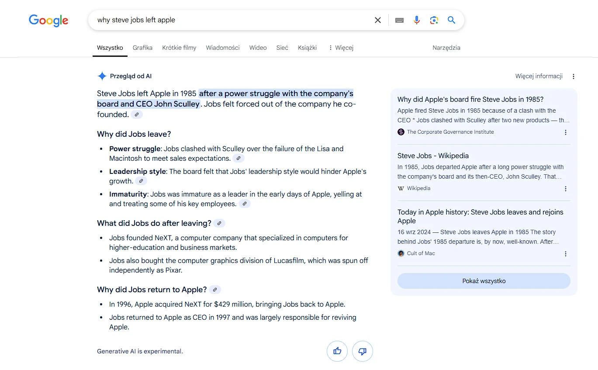598x370 pixels.
Task: Open link icon after 'hinder Apple's growth.'
Action: pyautogui.click(x=141, y=181)
